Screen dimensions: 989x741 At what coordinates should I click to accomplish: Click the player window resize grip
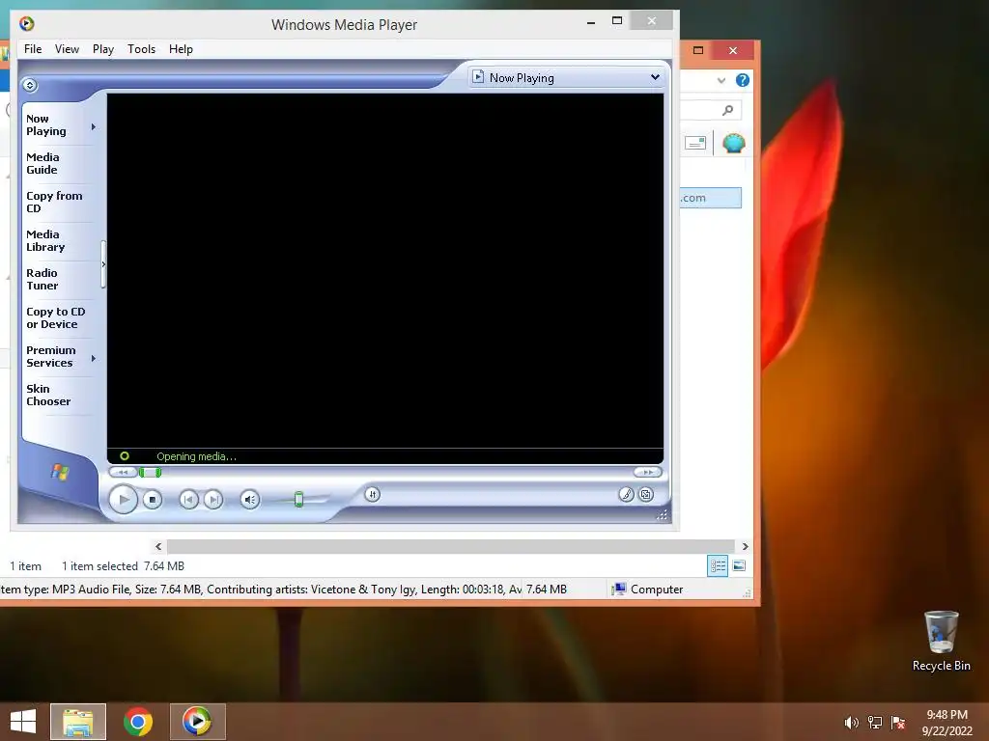pyautogui.click(x=662, y=515)
